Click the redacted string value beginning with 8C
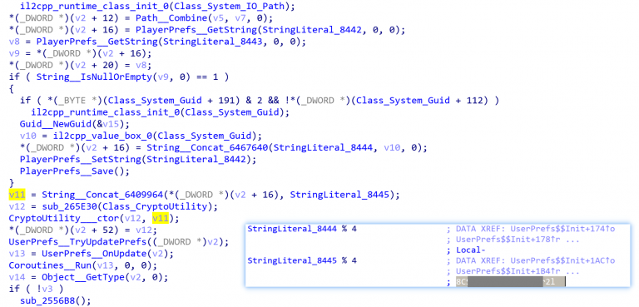This screenshot has height=307, width=639. pyautogui.click(x=510, y=281)
